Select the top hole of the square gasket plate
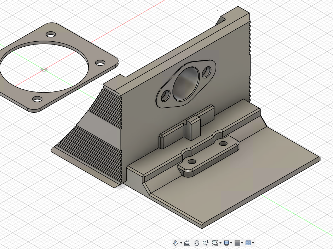This screenshot has height=249, width=333. coord(51,34)
